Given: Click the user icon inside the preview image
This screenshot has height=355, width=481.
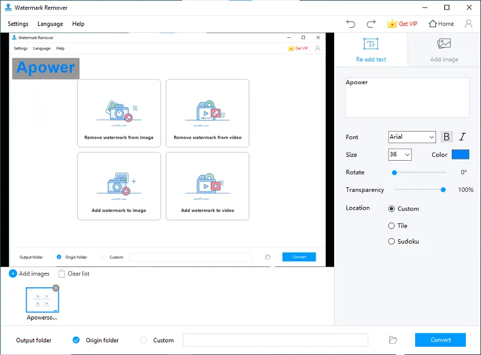Looking at the screenshot, I should coord(318,49).
